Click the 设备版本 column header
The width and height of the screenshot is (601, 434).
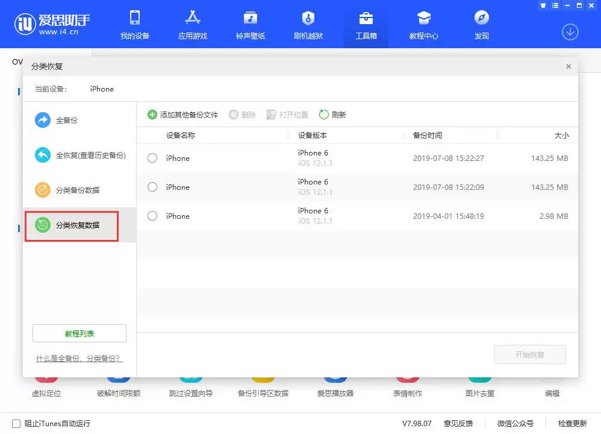(x=313, y=136)
